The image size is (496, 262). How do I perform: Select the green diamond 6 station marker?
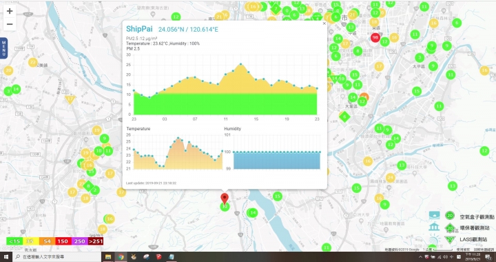344,117
